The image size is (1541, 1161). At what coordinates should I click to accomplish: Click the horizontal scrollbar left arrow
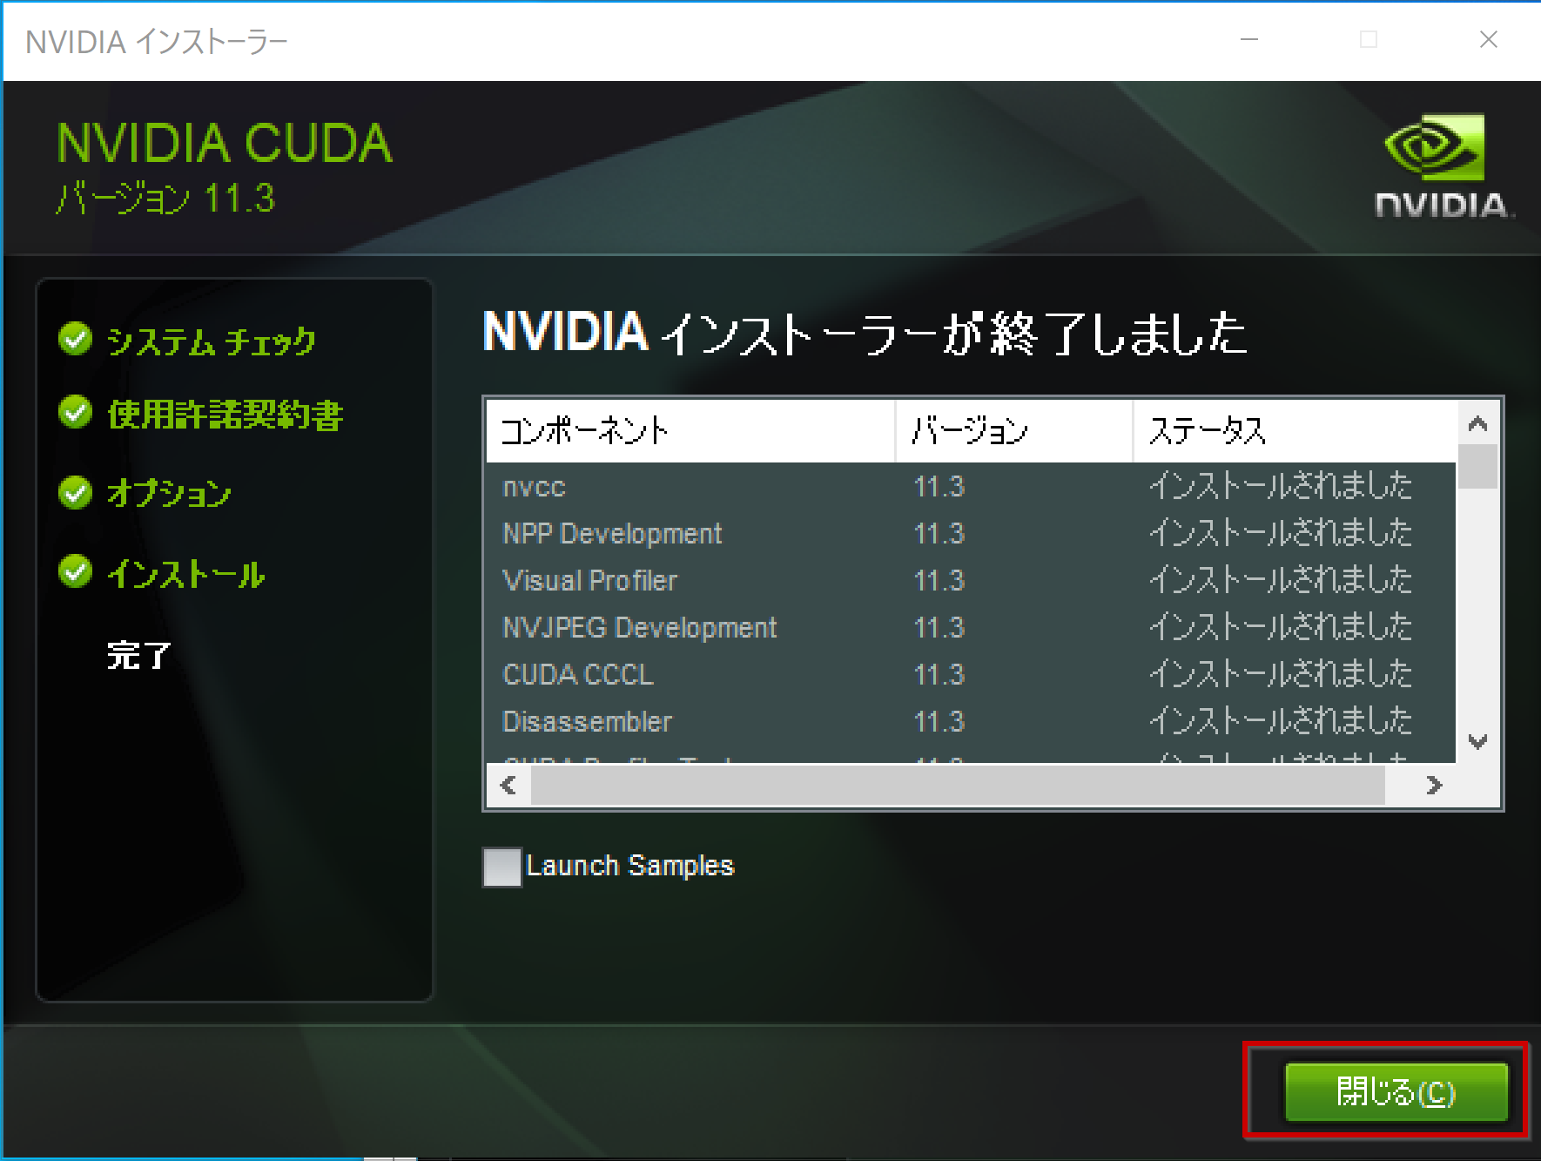(x=508, y=786)
